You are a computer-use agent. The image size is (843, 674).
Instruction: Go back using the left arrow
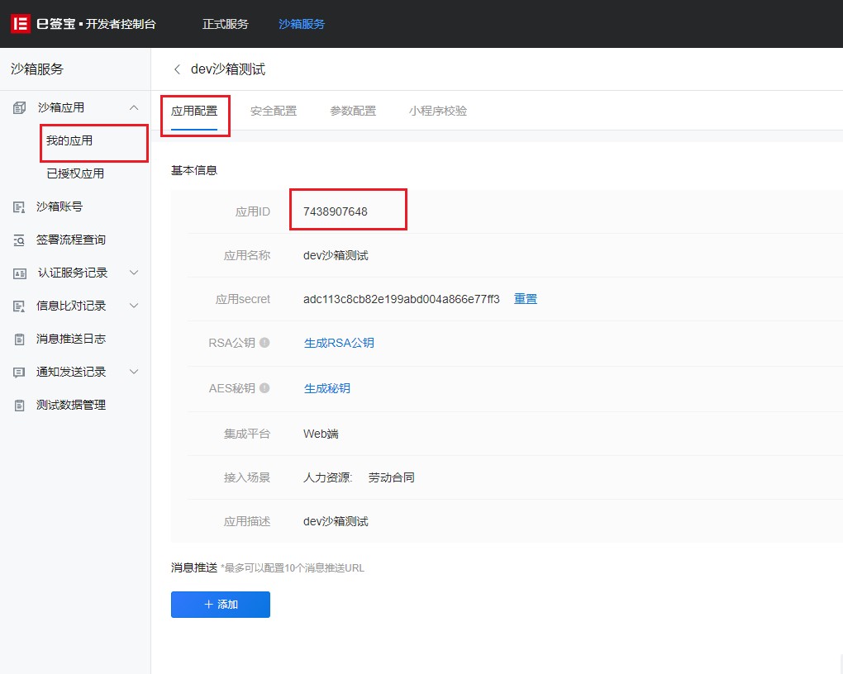tap(176, 69)
